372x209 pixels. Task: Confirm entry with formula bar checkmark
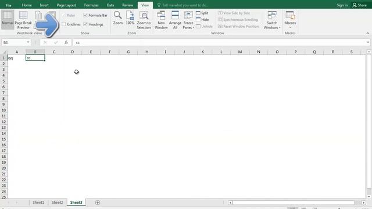pos(56,42)
